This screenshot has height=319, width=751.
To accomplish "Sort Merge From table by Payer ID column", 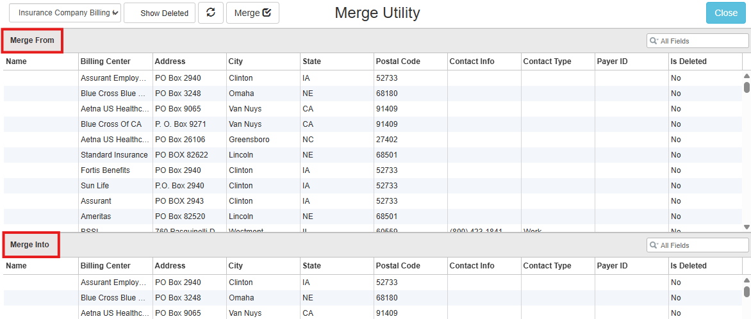I will point(632,61).
